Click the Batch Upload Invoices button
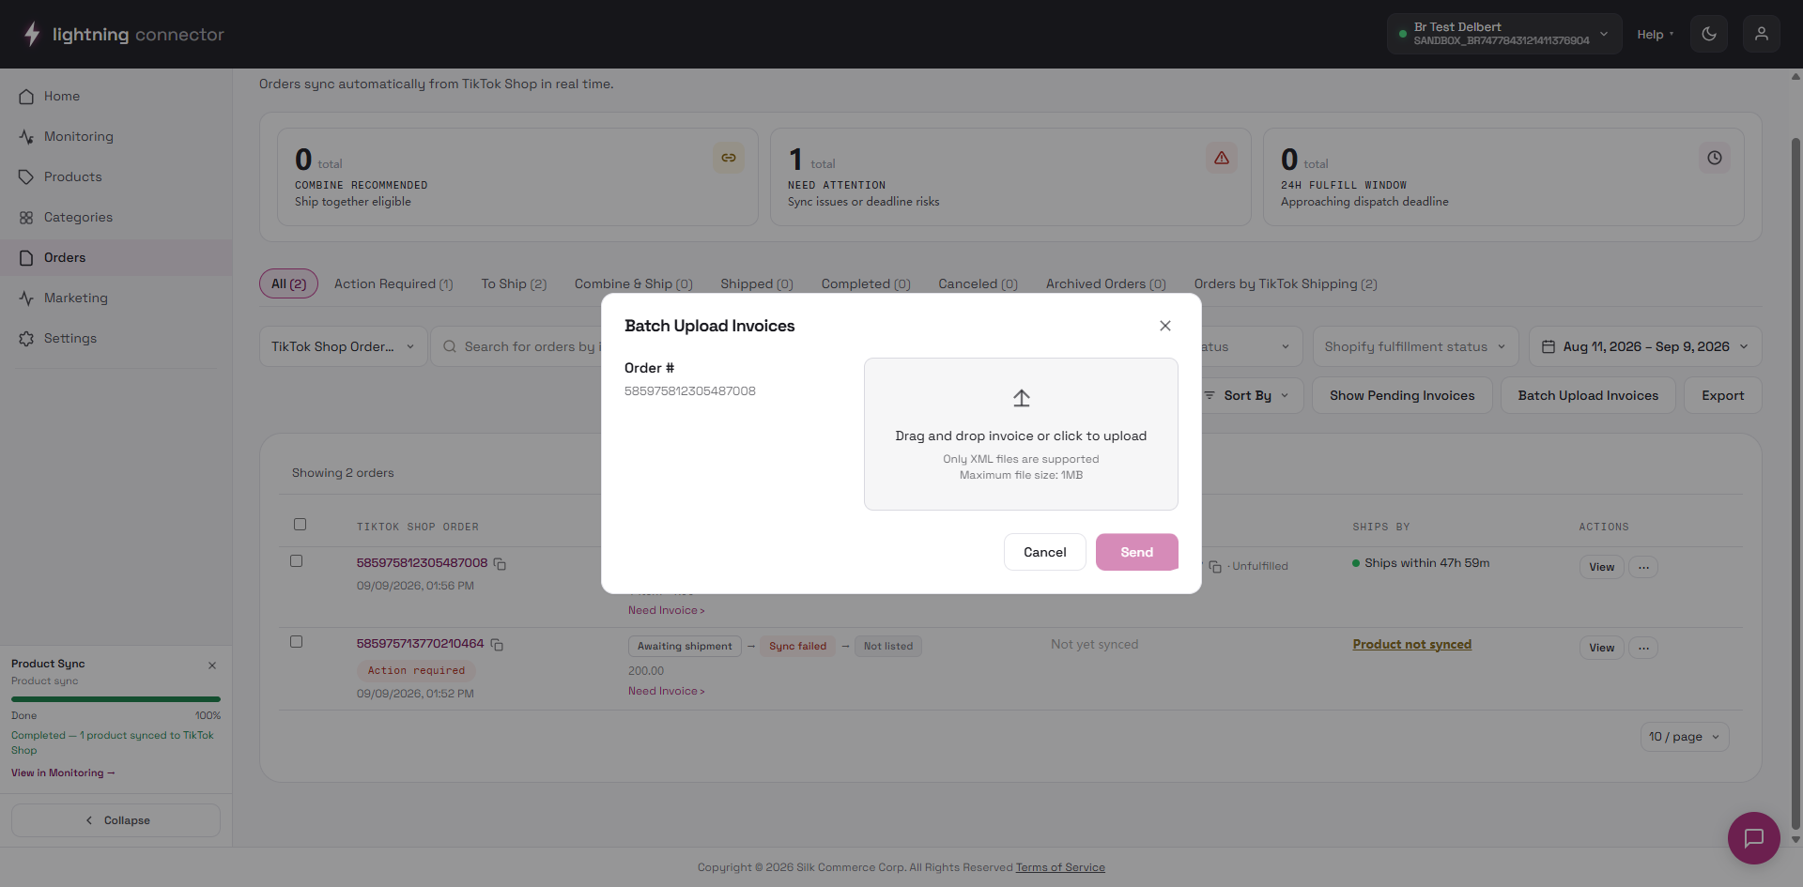The width and height of the screenshot is (1803, 887). point(1588,395)
